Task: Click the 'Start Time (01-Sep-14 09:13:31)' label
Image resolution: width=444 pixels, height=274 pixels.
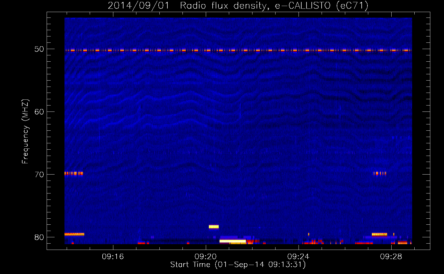Action: (238, 265)
